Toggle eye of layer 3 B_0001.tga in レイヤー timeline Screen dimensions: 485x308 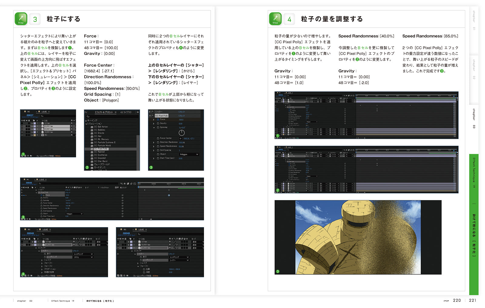(x=118, y=248)
